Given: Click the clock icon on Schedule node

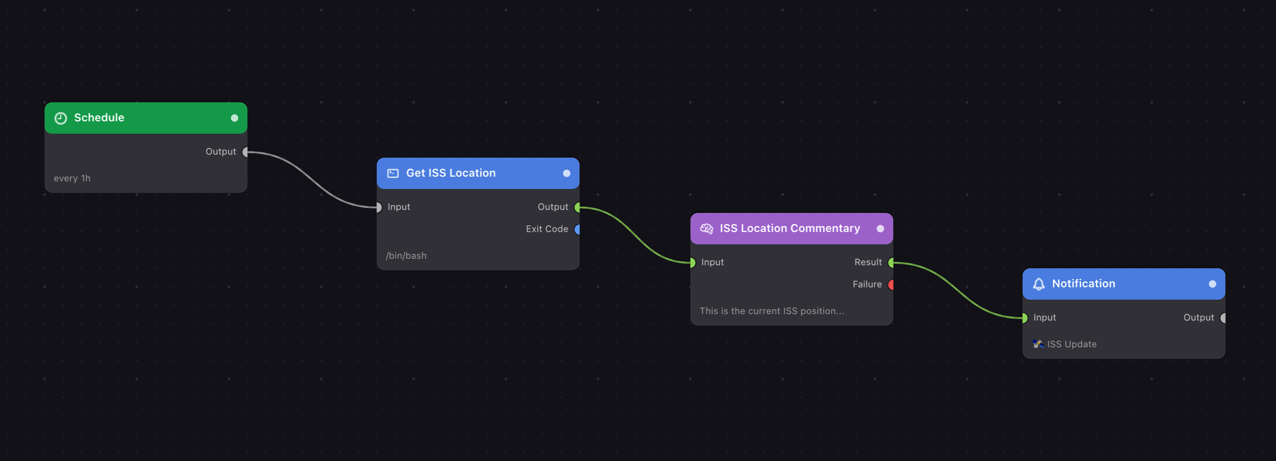Looking at the screenshot, I should pos(60,118).
